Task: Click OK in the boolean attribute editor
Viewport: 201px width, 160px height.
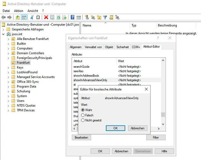Action: (x=115, y=128)
